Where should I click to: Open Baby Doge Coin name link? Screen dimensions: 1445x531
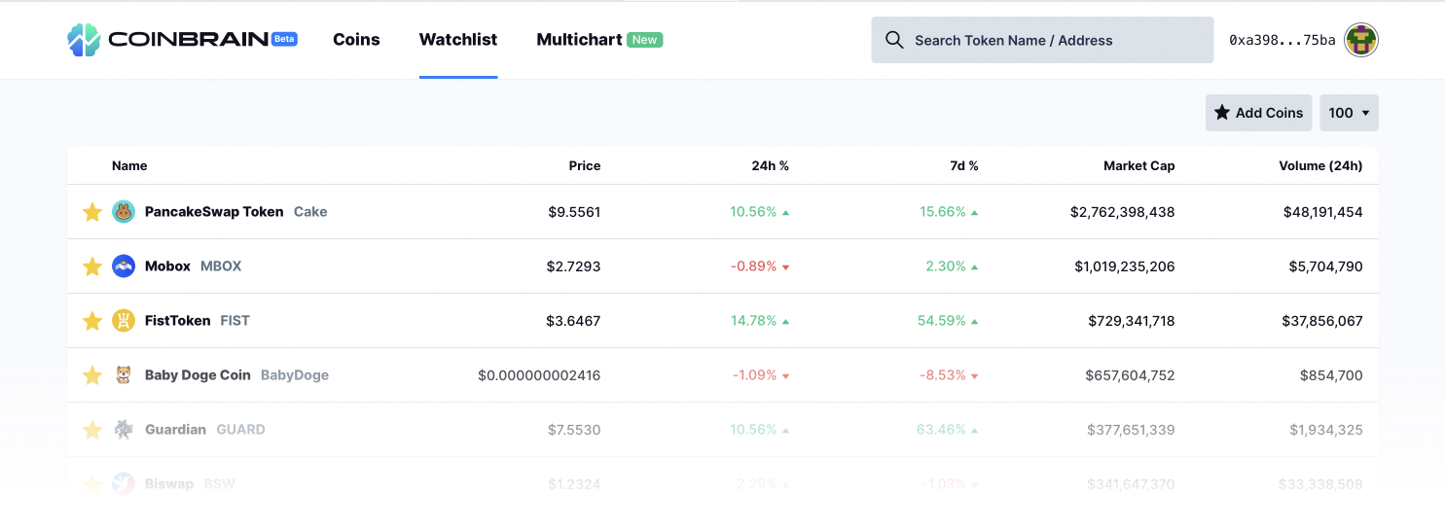coord(198,375)
